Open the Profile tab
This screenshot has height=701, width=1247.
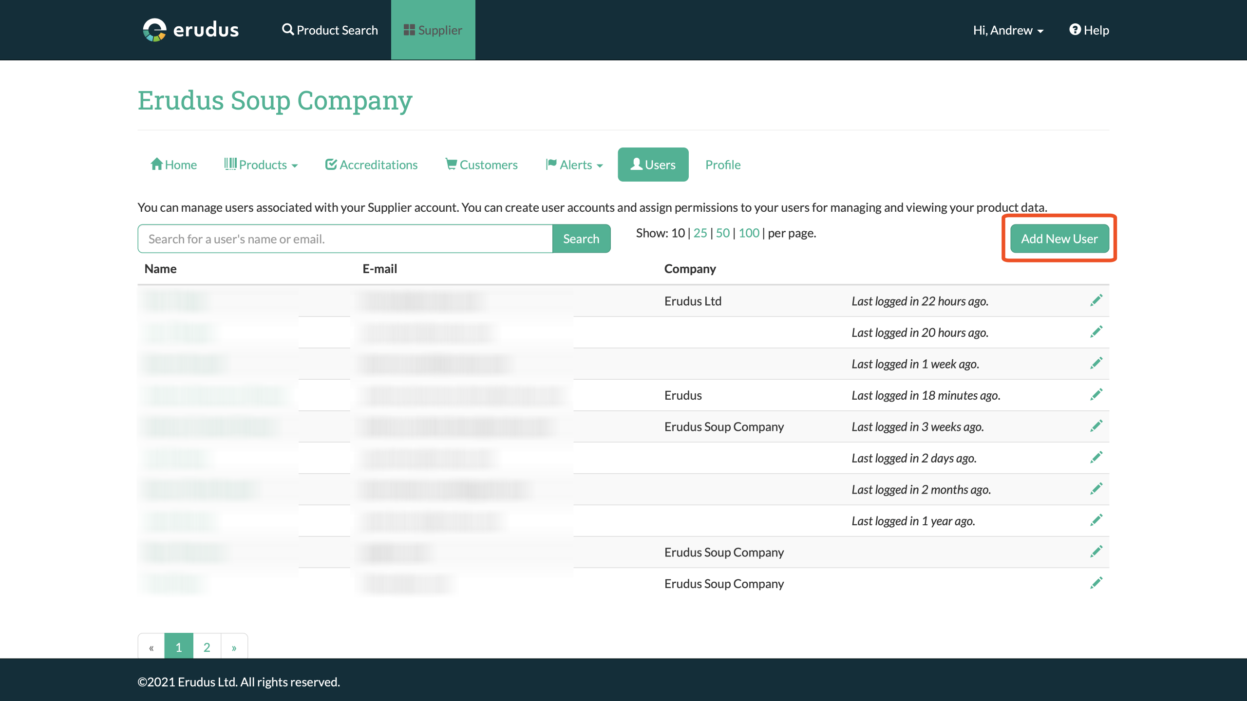(723, 165)
